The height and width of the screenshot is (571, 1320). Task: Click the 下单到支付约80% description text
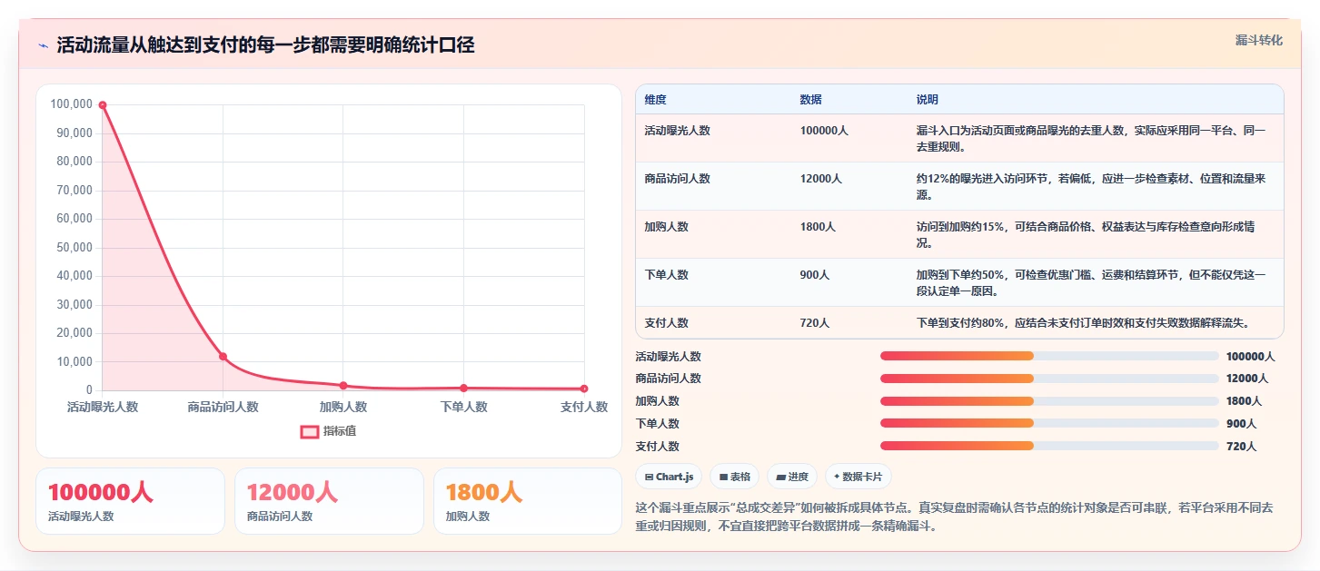point(1083,323)
